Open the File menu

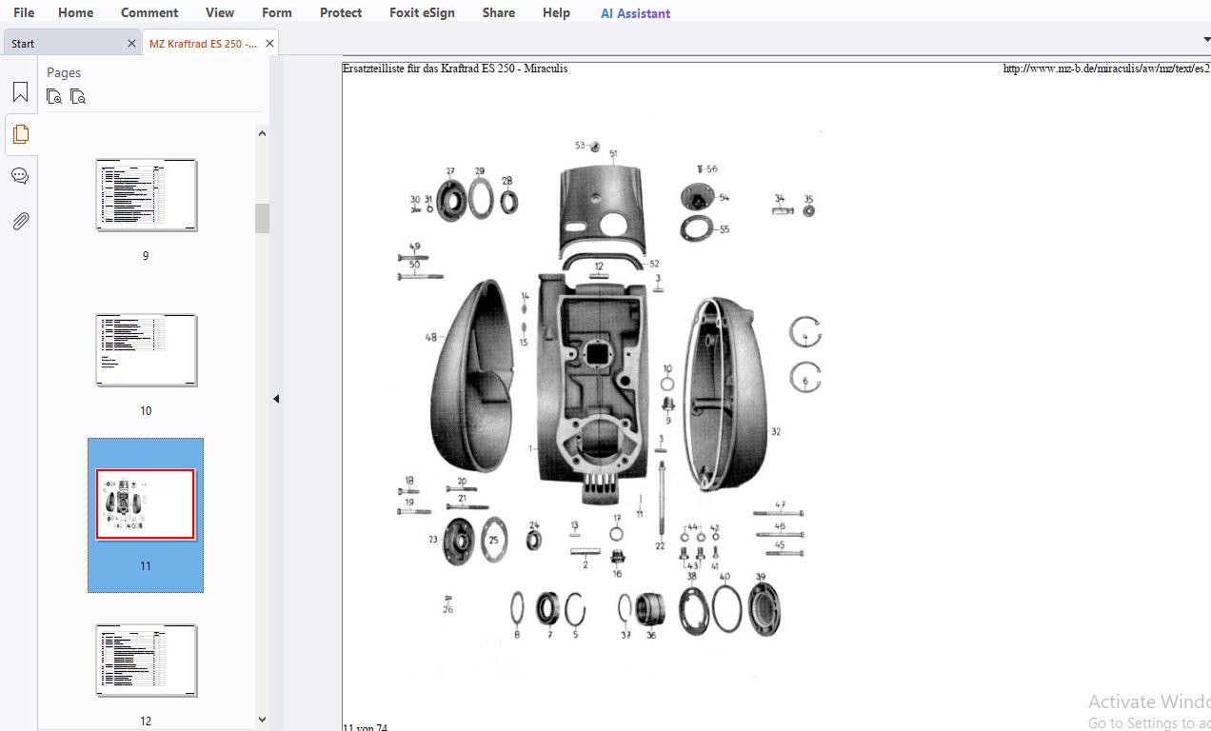click(24, 12)
